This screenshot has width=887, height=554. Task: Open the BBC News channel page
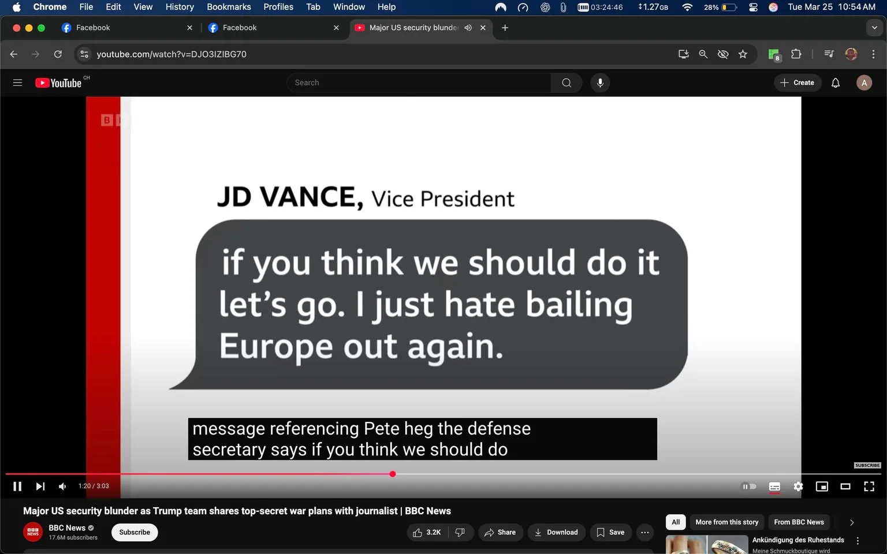66,527
